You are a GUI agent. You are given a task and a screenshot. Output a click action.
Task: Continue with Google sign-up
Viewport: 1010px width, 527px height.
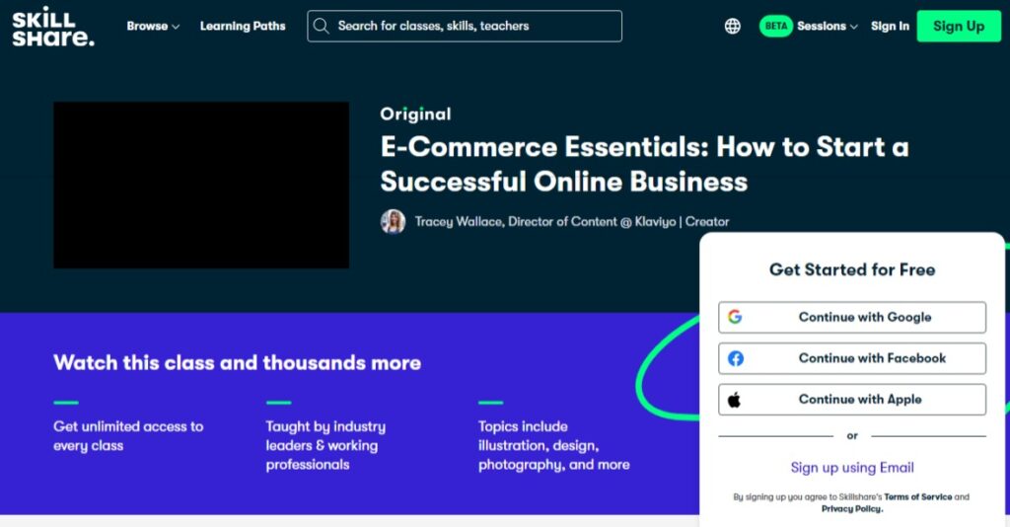click(x=852, y=317)
